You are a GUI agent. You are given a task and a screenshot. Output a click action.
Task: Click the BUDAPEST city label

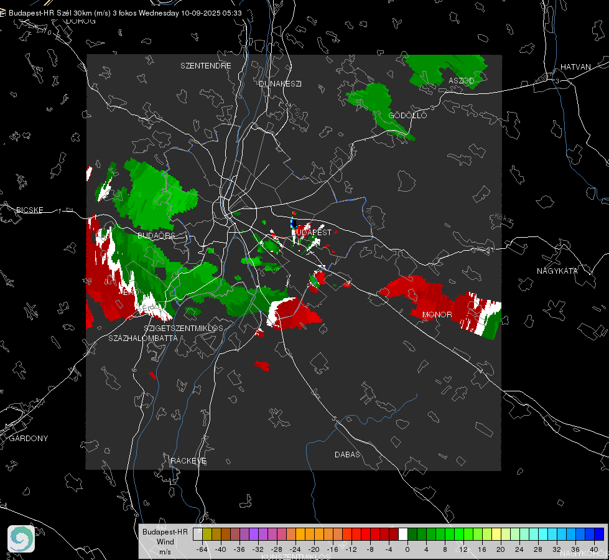[x=312, y=232]
